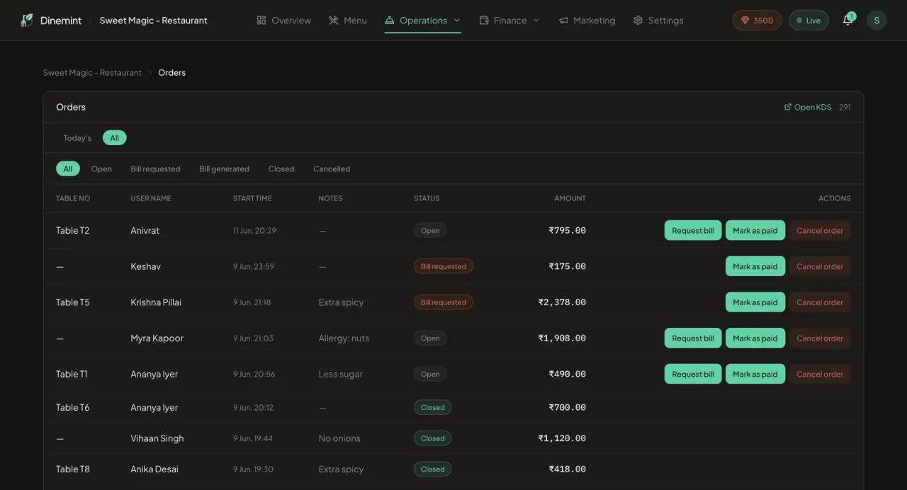Open the Menu nav item
This screenshot has height=490, width=907.
pyautogui.click(x=348, y=21)
